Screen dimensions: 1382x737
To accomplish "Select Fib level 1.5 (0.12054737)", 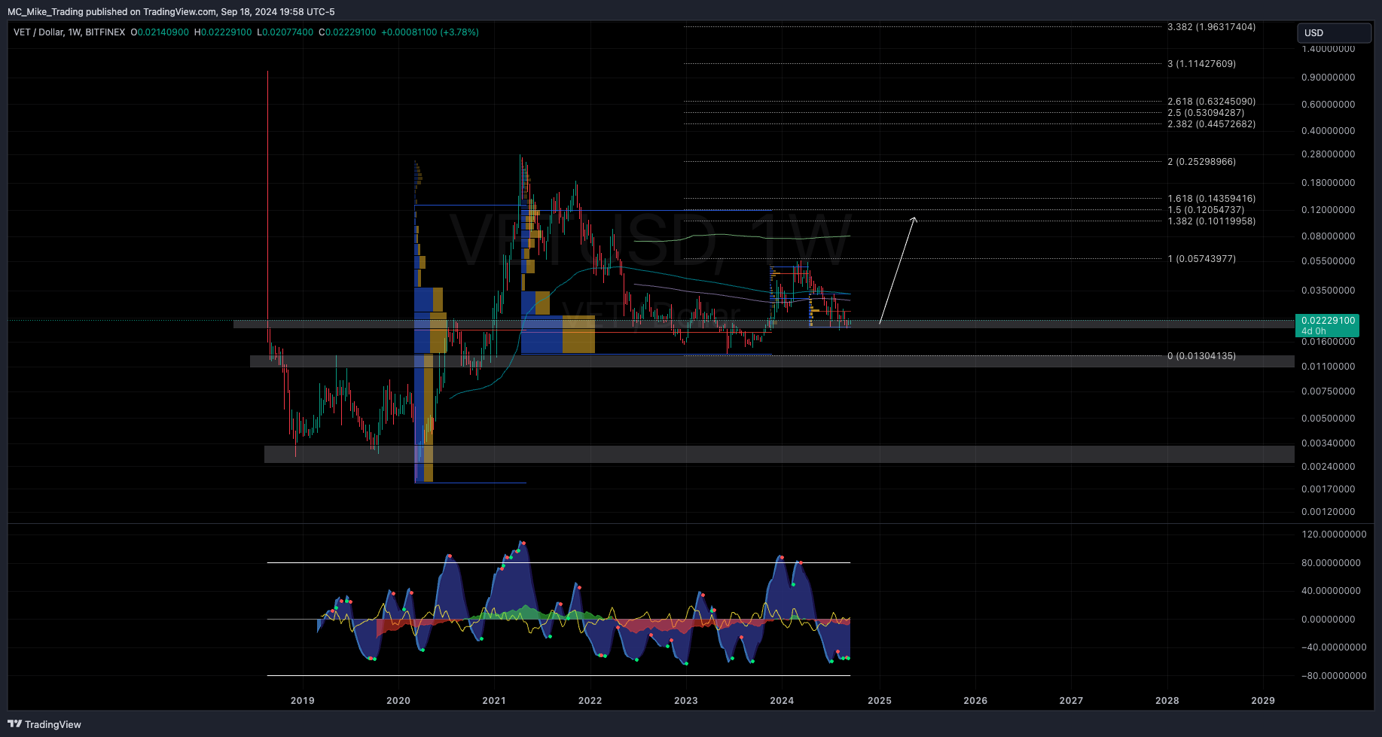I will pos(1206,210).
